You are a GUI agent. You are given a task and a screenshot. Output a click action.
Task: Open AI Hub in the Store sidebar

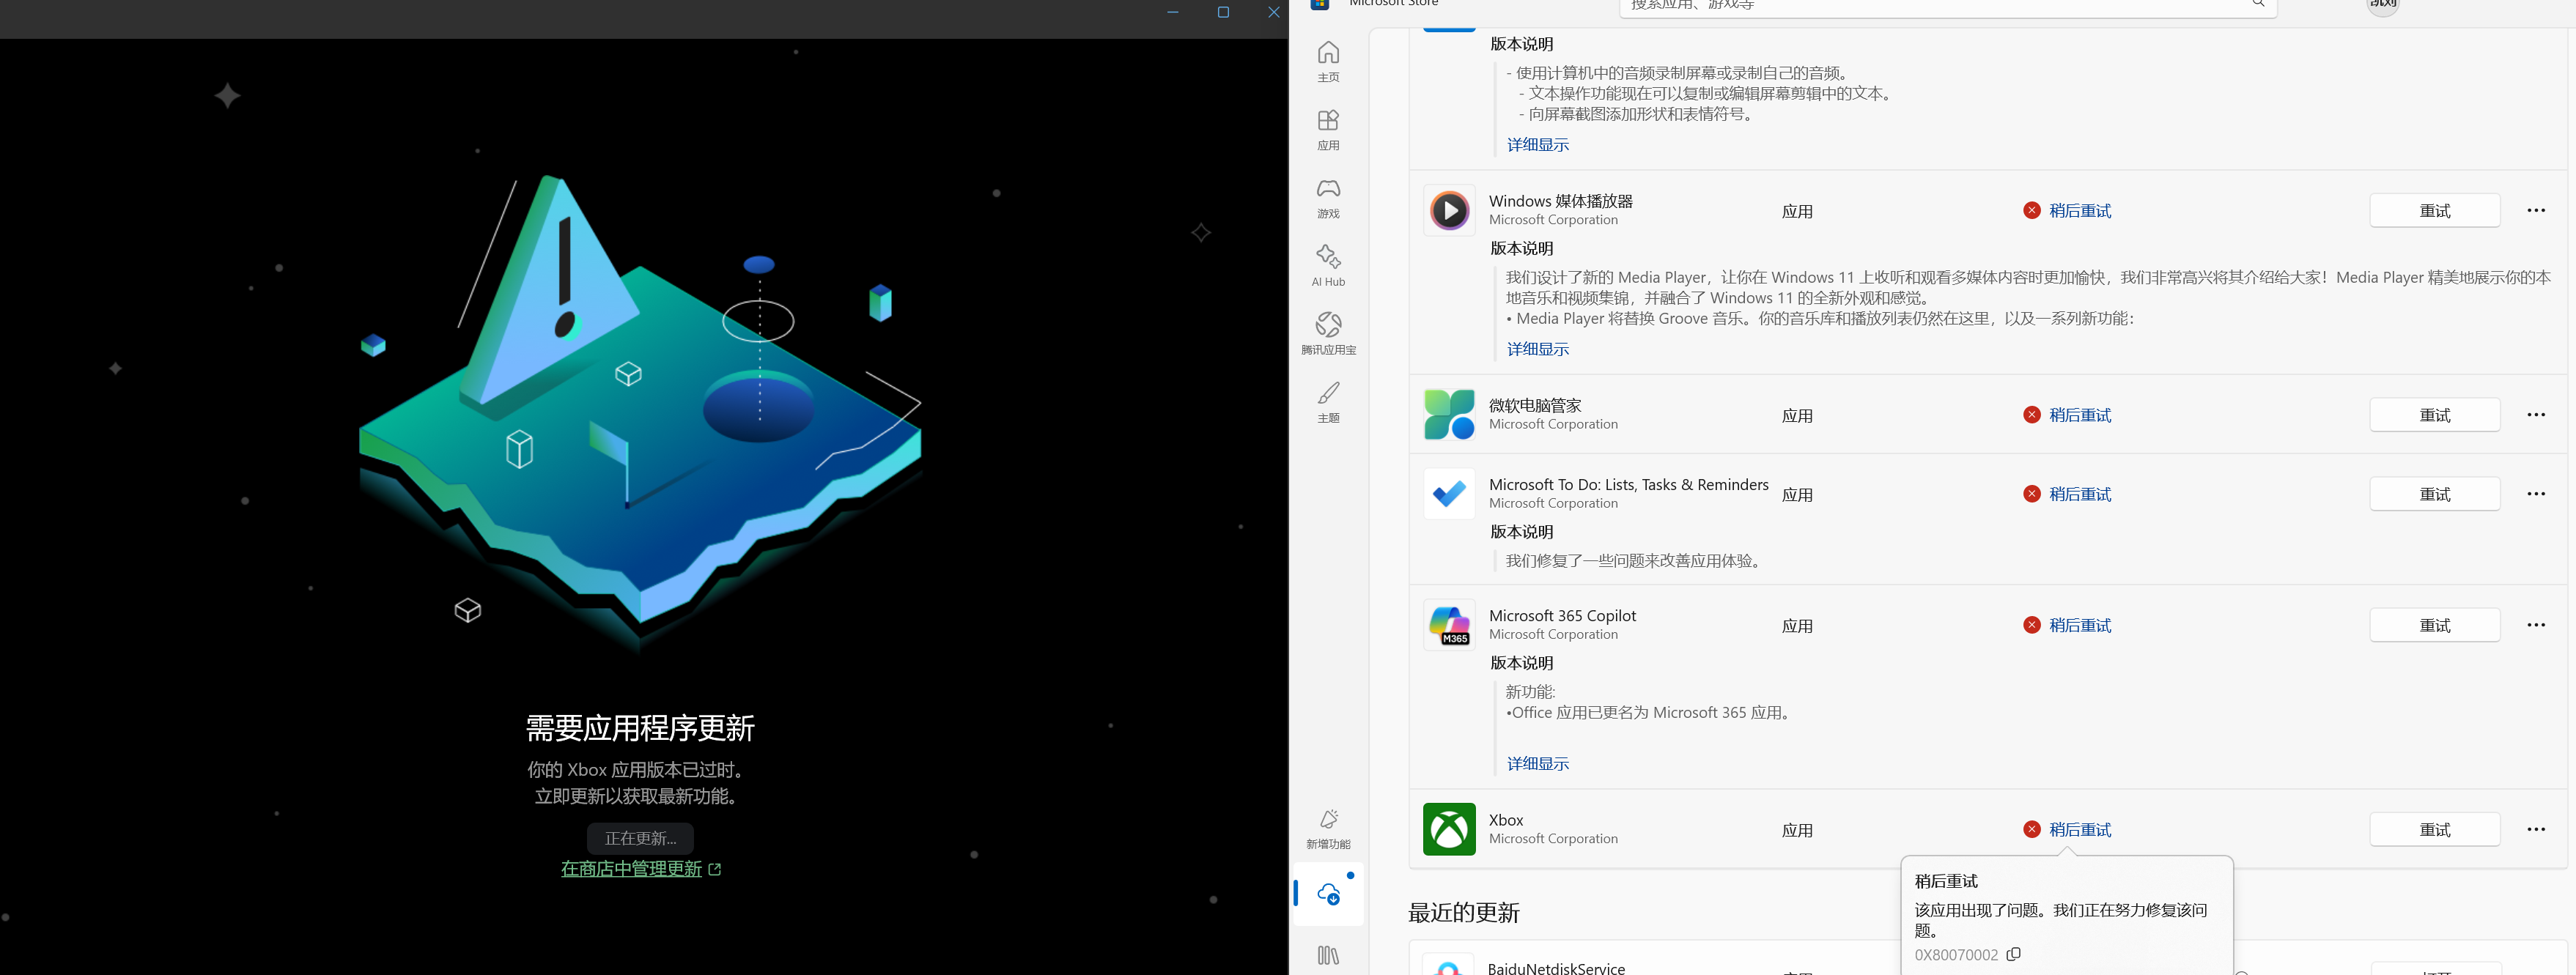(x=1328, y=265)
